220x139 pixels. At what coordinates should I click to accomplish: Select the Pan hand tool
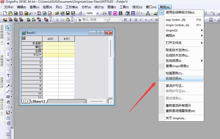coord(8,102)
